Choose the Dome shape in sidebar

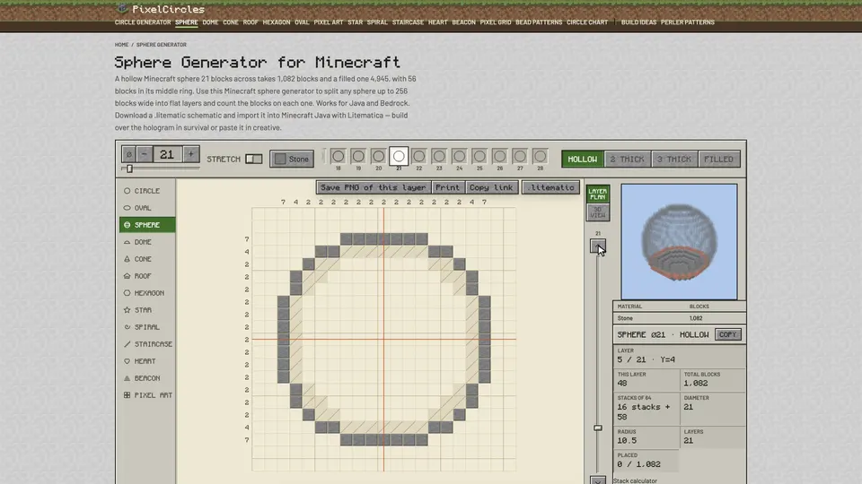[x=147, y=241]
